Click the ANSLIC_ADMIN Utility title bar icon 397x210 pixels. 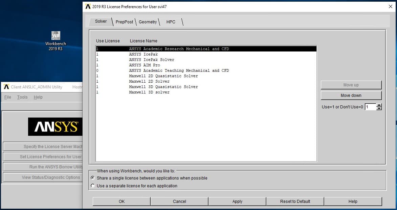[6, 87]
